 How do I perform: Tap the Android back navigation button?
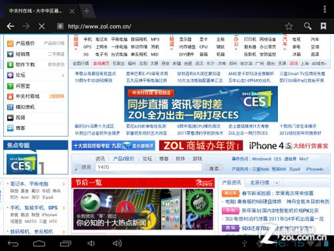click(x=13, y=244)
